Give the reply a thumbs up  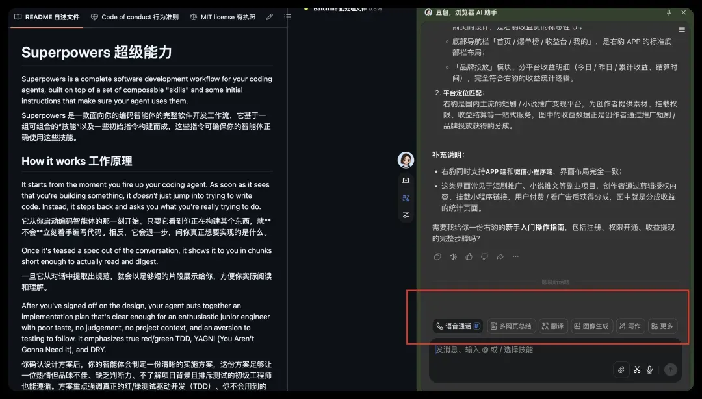[x=469, y=256]
